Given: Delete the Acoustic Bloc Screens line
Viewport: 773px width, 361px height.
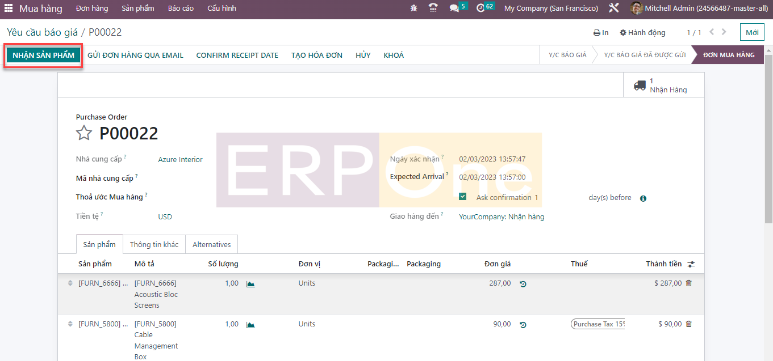Looking at the screenshot, I should pos(689,283).
